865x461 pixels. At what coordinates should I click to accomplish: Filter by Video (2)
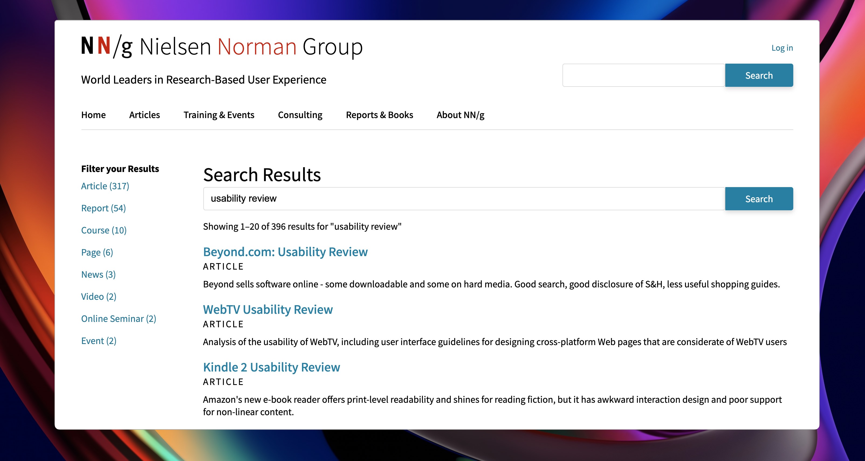98,297
